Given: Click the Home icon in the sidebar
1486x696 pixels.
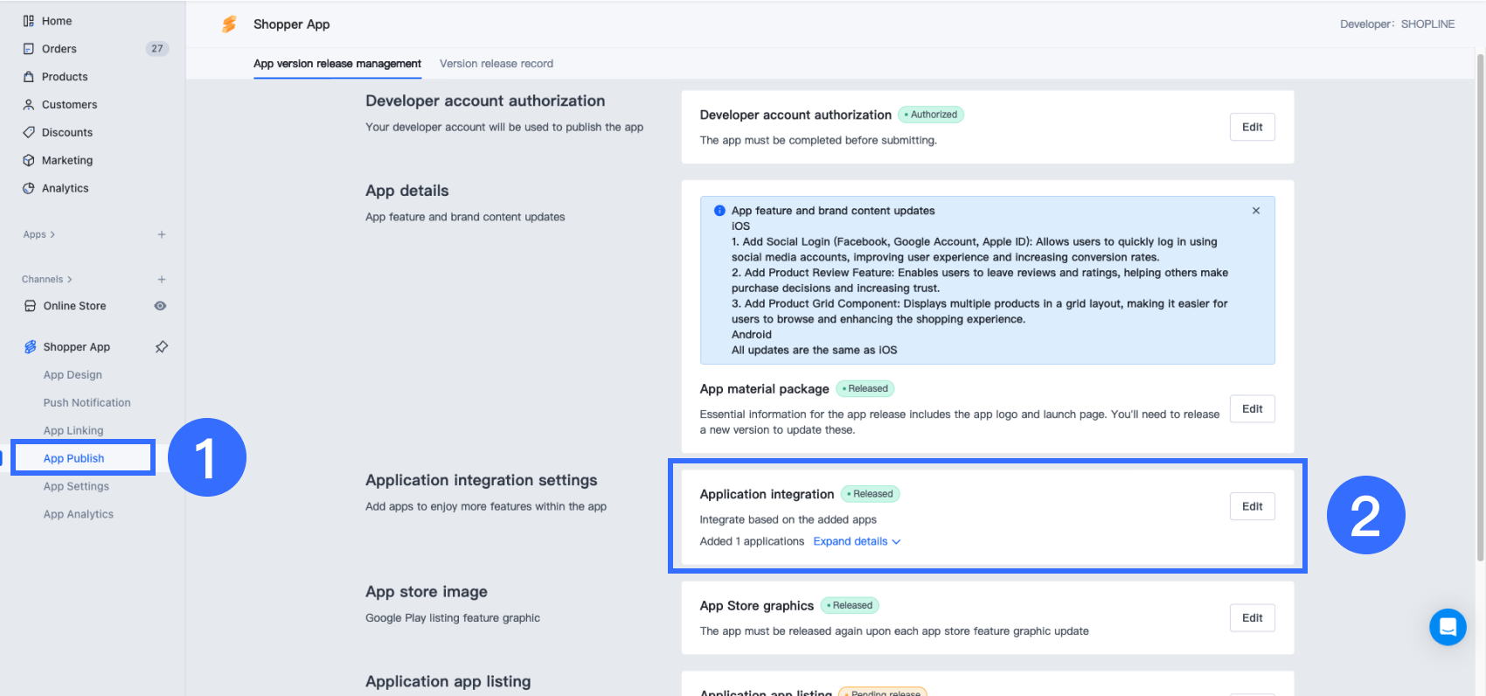Looking at the screenshot, I should coord(29,21).
